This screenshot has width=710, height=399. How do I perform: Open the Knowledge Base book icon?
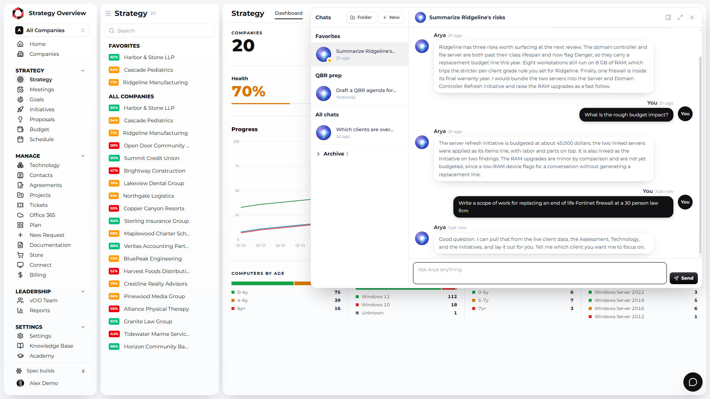[20, 346]
